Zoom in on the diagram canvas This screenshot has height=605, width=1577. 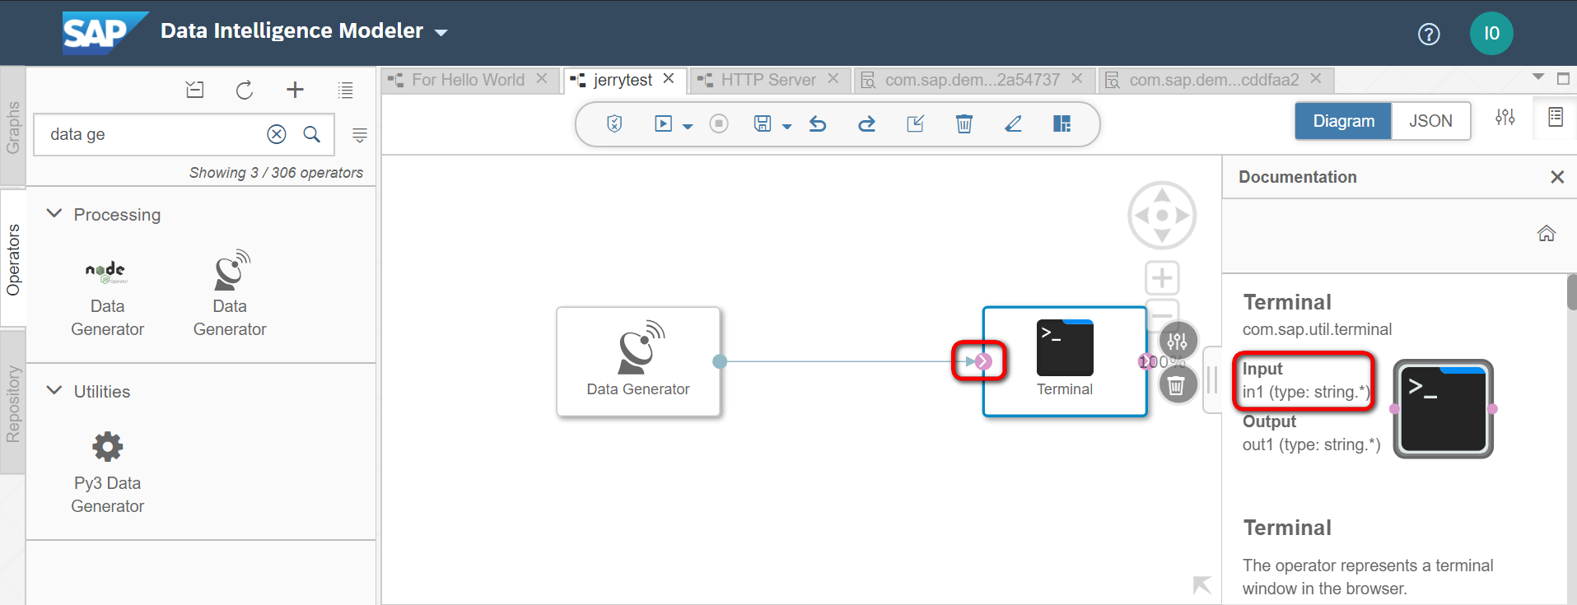click(1162, 278)
